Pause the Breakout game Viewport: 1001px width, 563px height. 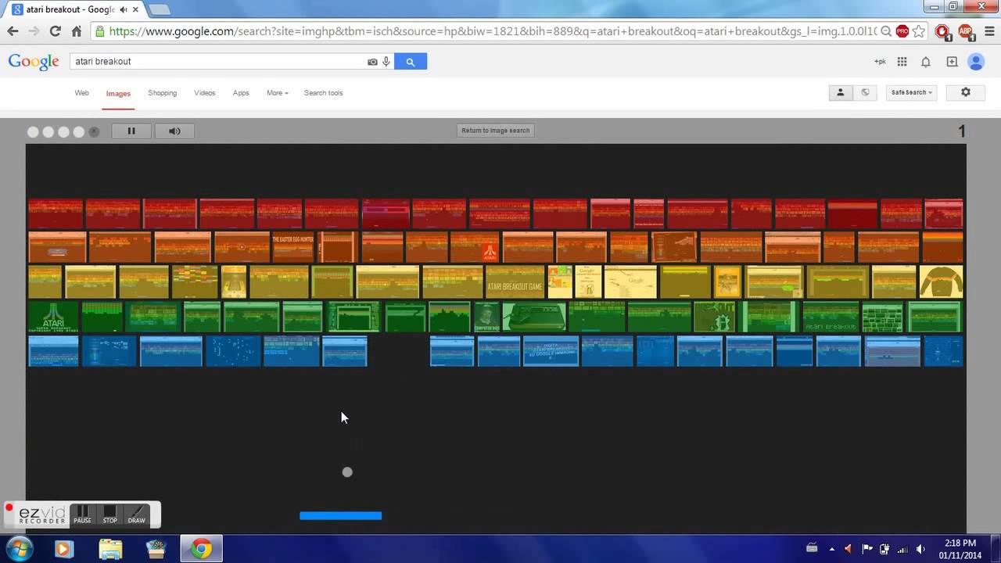coord(131,131)
